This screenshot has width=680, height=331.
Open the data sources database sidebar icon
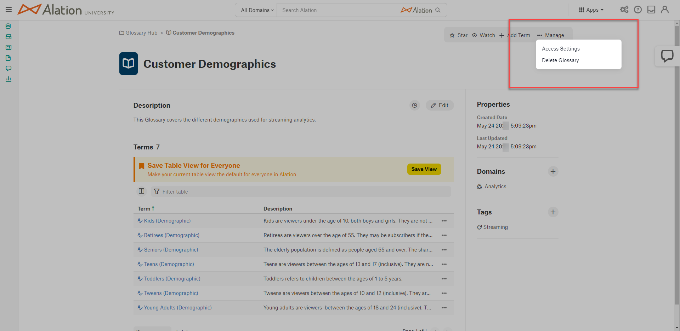click(8, 26)
